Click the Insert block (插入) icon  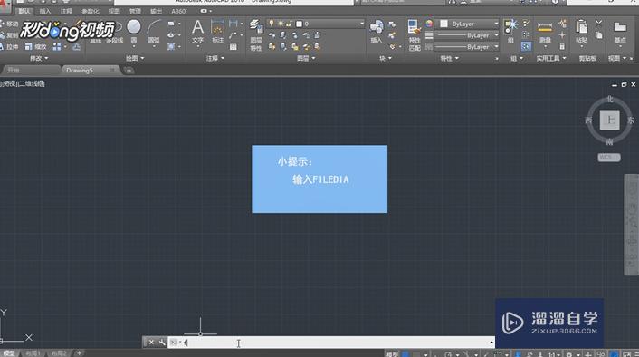tap(377, 28)
